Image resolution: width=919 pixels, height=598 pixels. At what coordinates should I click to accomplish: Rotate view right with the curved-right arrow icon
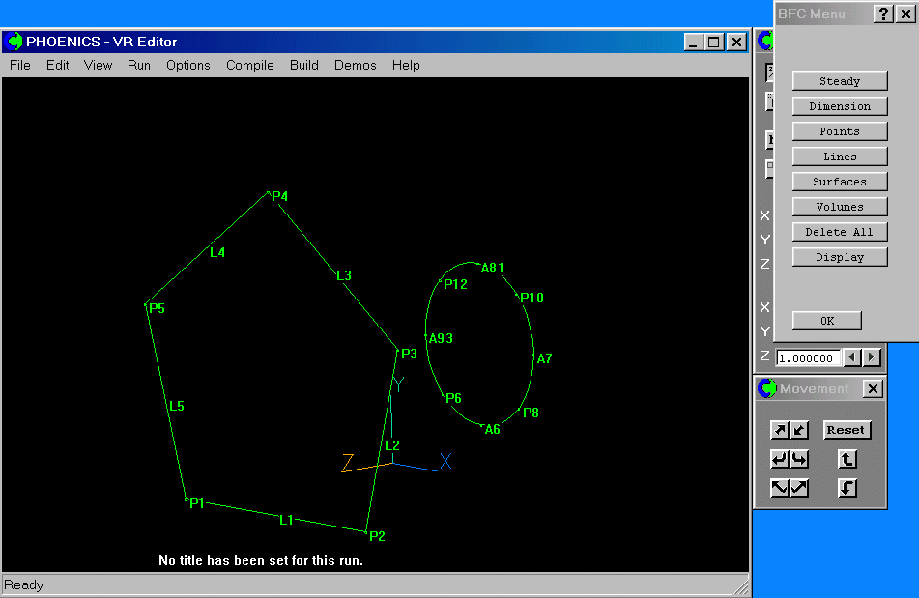799,459
